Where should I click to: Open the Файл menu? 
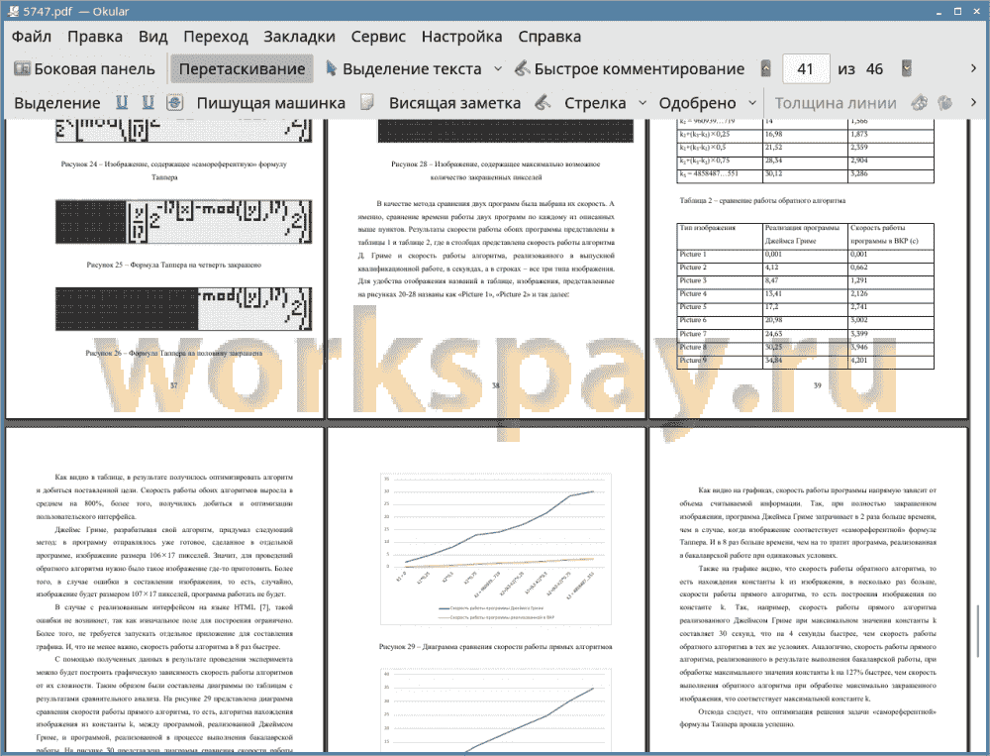pyautogui.click(x=32, y=37)
